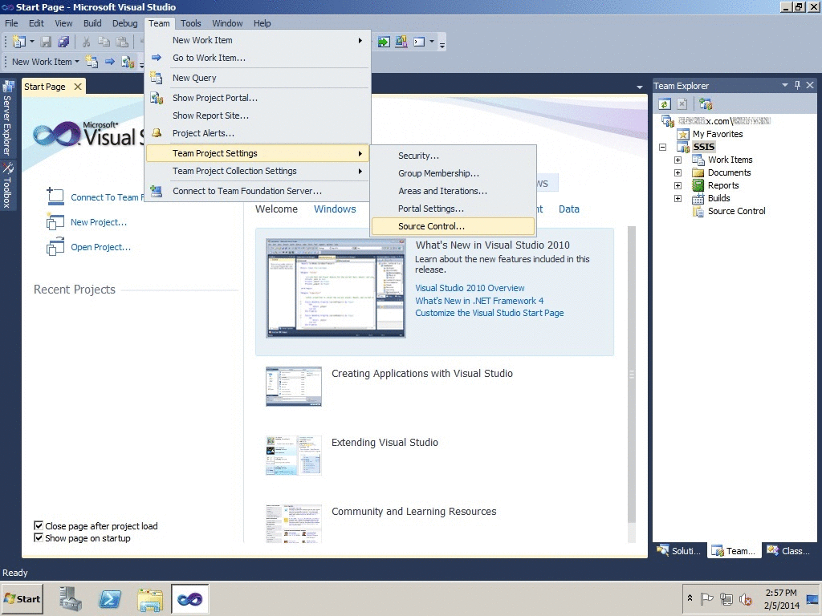Select Source Control... in the submenu
Viewport: 822px width, 616px height.
pos(453,226)
